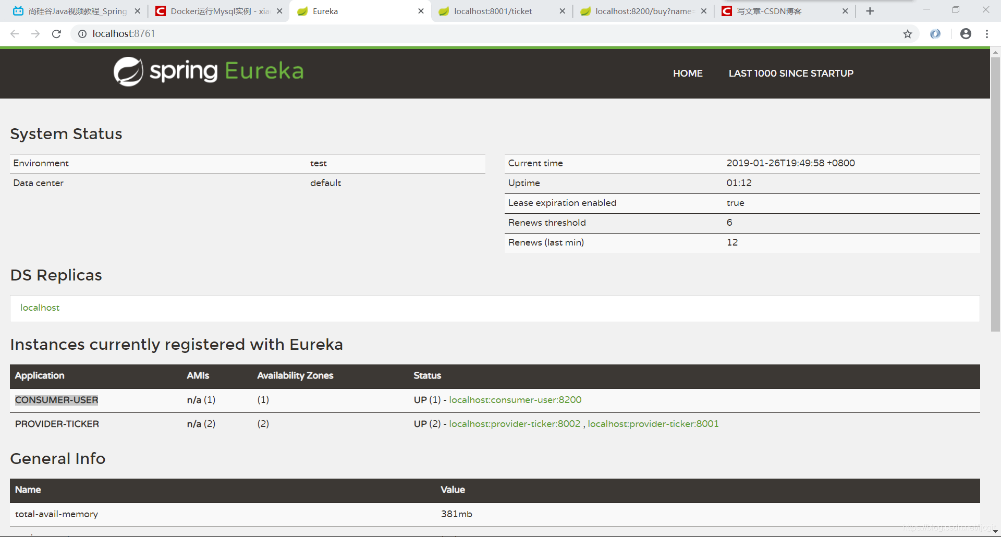Image resolution: width=1001 pixels, height=537 pixels.
Task: Click the Lease expiration enabled value true
Action: point(735,203)
